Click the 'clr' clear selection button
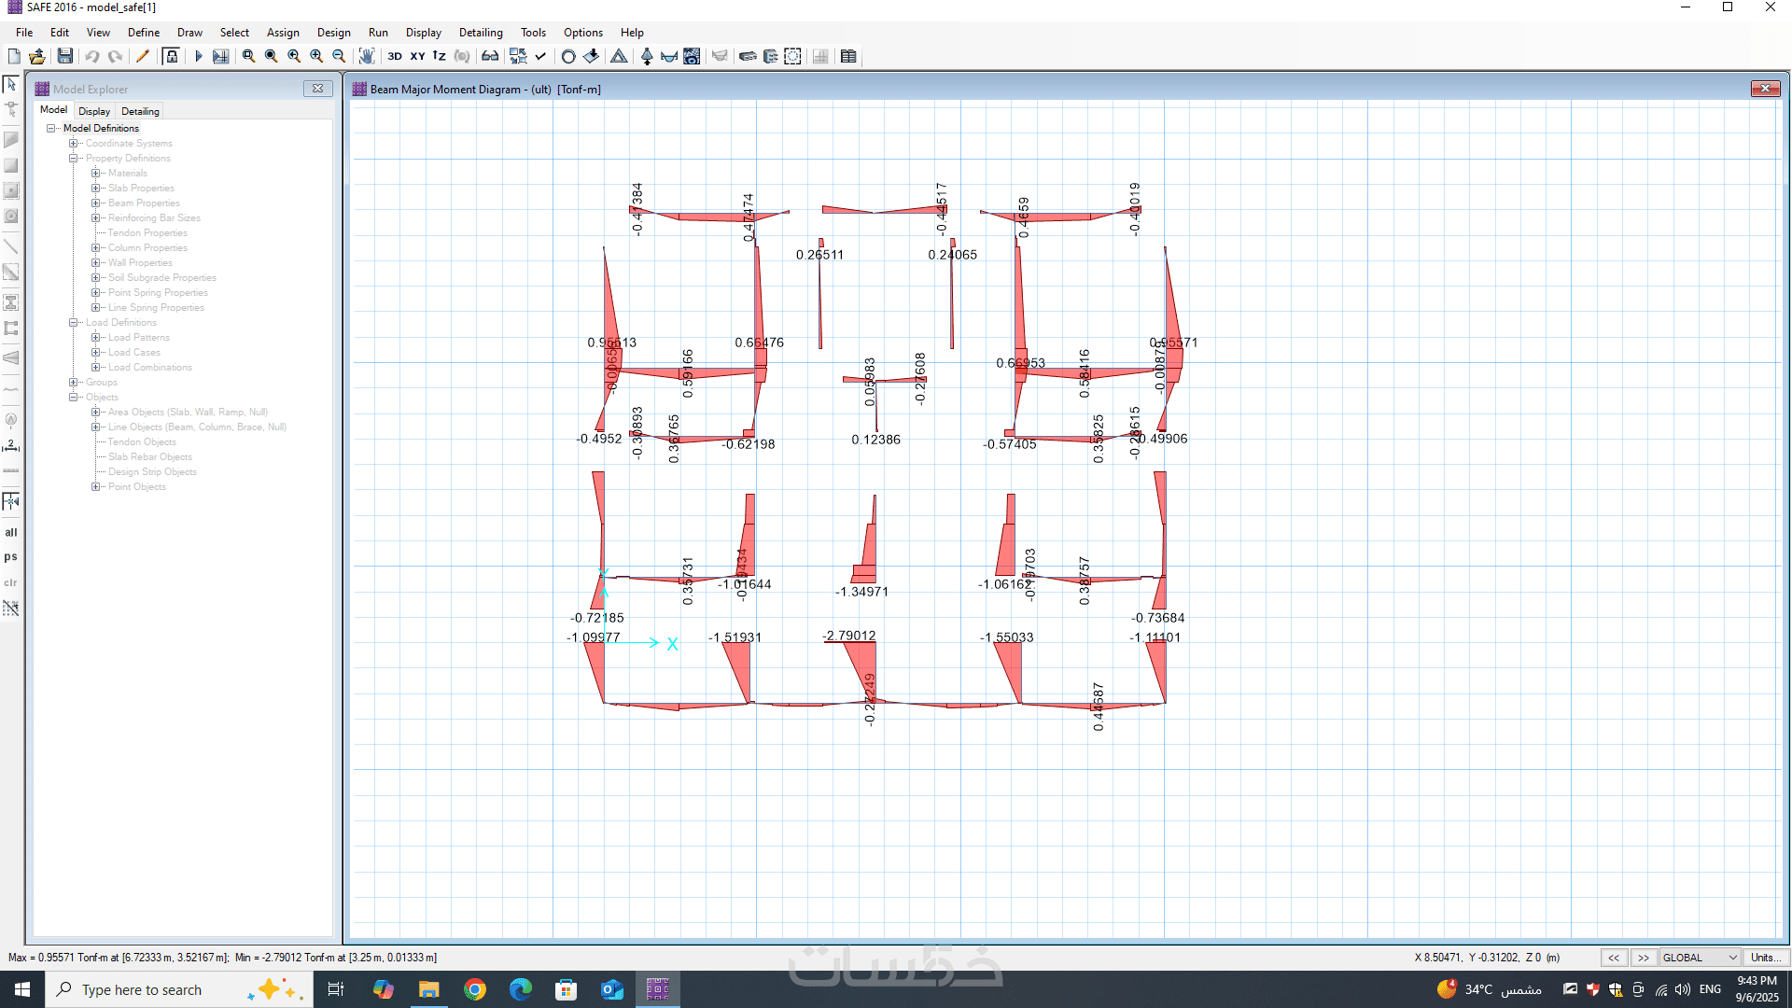 coord(11,582)
